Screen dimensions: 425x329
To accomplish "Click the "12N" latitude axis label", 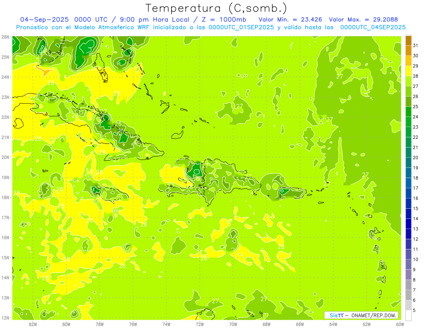I will pyautogui.click(x=5, y=318).
